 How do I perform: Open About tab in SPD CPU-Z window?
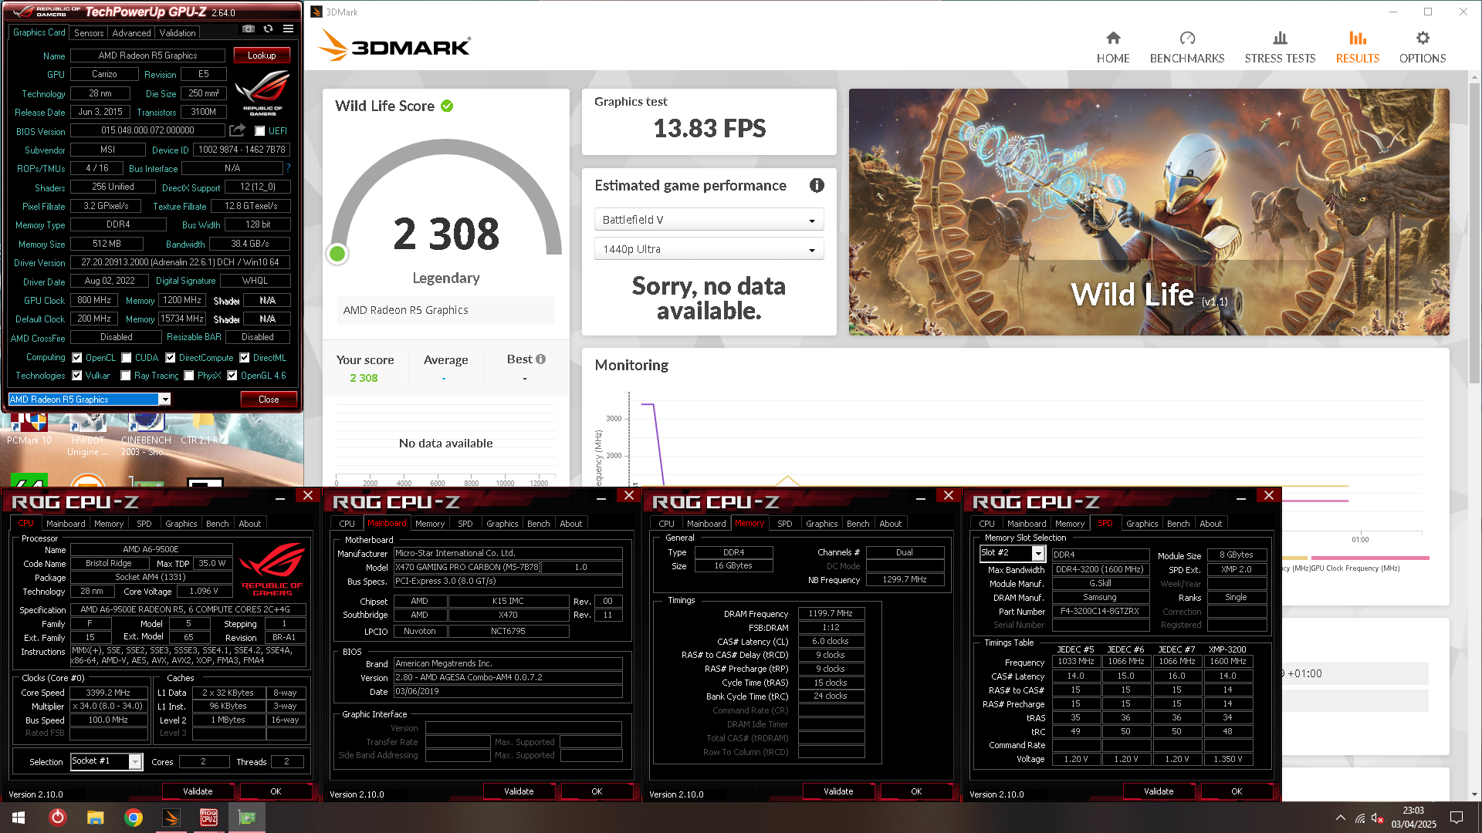pyautogui.click(x=1210, y=523)
